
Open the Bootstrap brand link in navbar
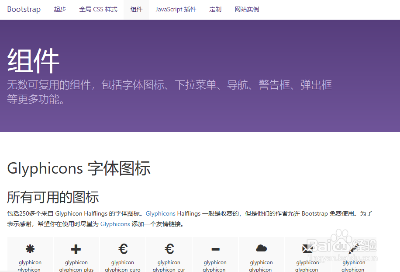tap(24, 10)
